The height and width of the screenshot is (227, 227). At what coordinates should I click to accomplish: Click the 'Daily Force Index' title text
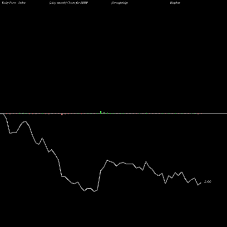coord(14,3)
